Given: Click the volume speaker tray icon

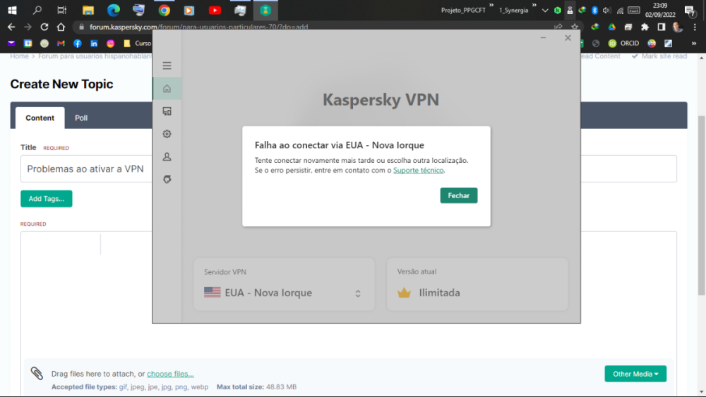Looking at the screenshot, I should point(606,11).
